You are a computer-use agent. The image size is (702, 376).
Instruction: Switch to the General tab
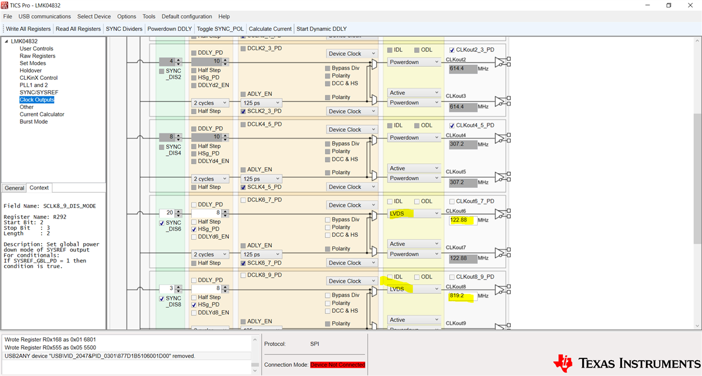coord(14,188)
